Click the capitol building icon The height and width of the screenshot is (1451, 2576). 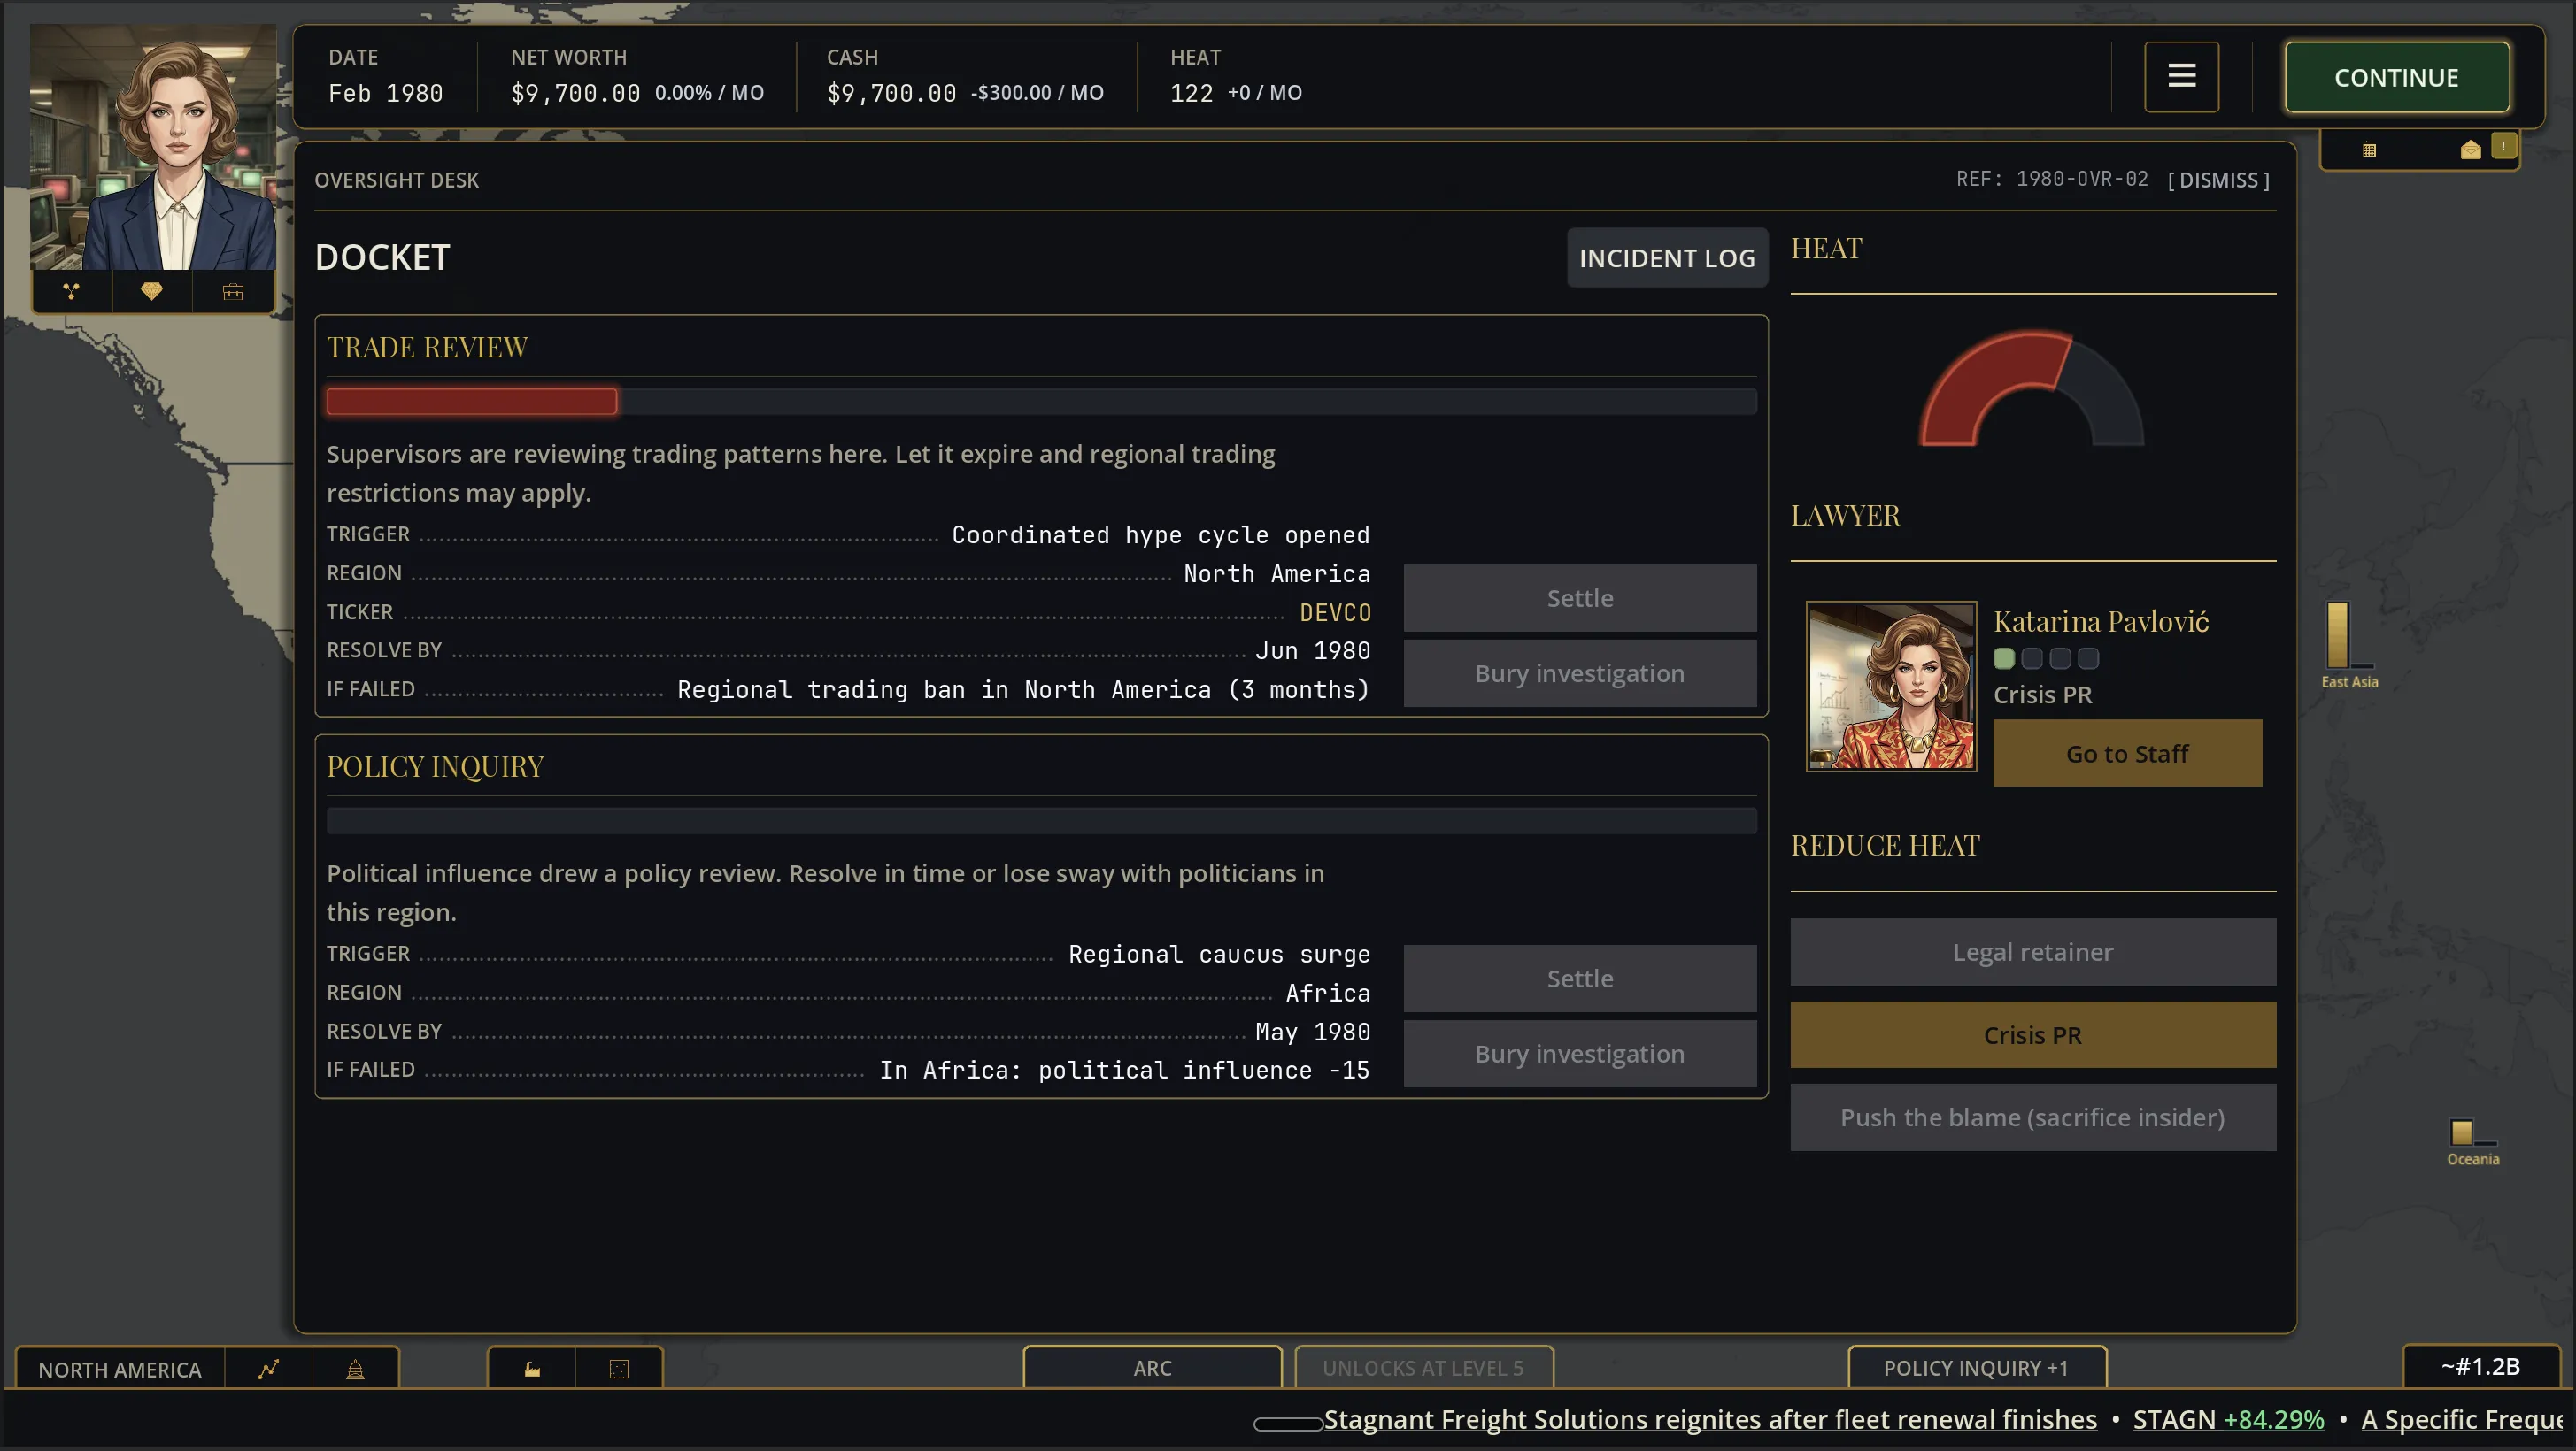pos(355,1369)
